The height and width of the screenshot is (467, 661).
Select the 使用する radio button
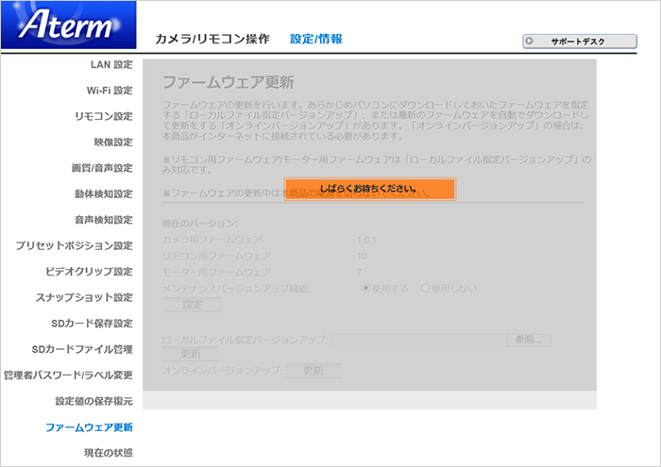click(x=366, y=288)
